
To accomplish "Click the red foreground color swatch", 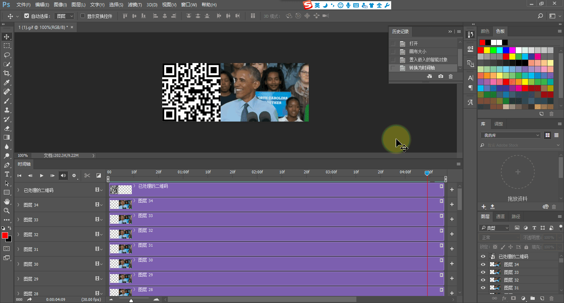I will 5,235.
